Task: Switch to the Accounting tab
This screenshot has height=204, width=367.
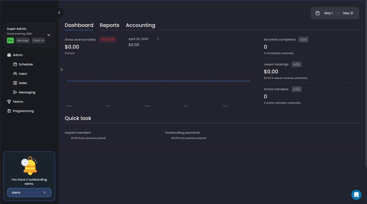Action: (x=140, y=25)
